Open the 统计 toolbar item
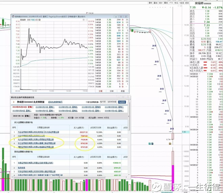This screenshot has height=193, width=223. coord(161,3)
